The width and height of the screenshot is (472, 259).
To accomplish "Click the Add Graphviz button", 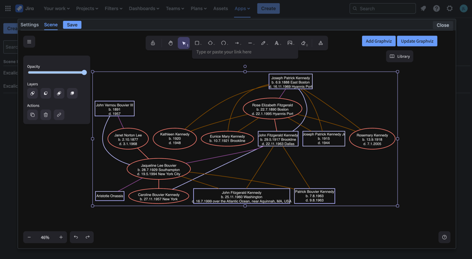I will tap(378, 41).
